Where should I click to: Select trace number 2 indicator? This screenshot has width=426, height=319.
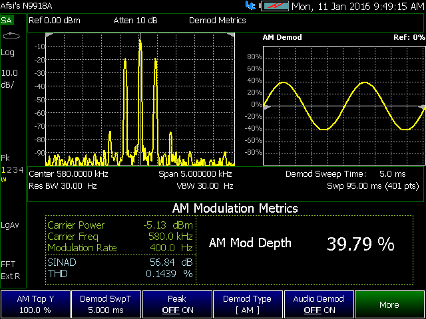click(x=9, y=170)
